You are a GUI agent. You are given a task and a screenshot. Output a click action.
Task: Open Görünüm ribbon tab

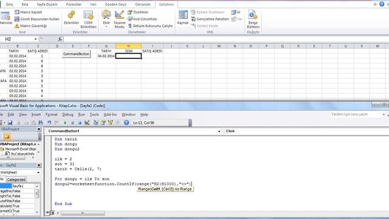pos(143,4)
